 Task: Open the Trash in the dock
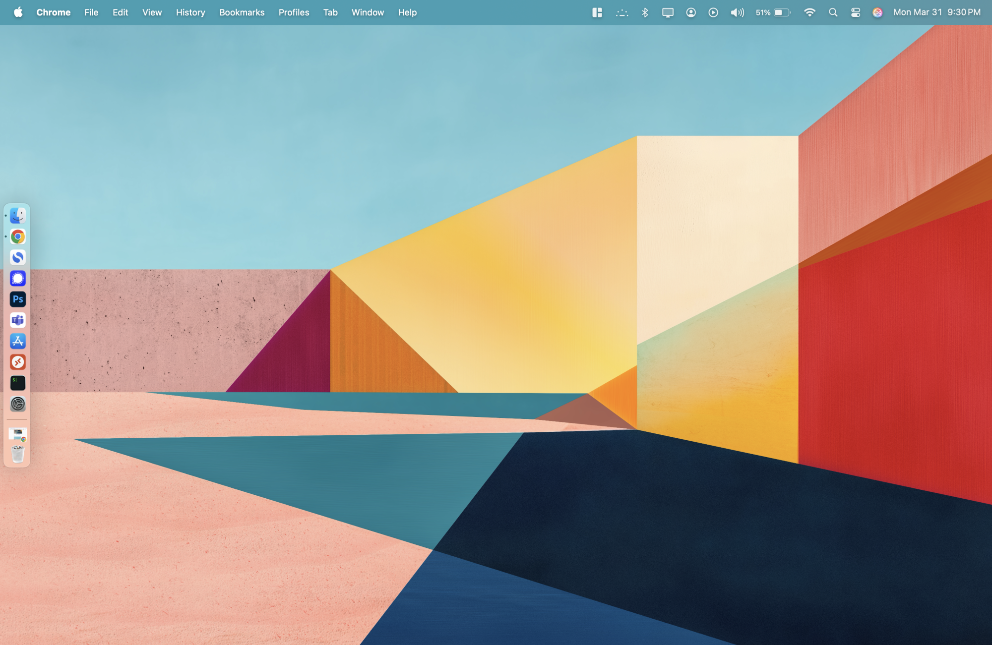tap(18, 454)
